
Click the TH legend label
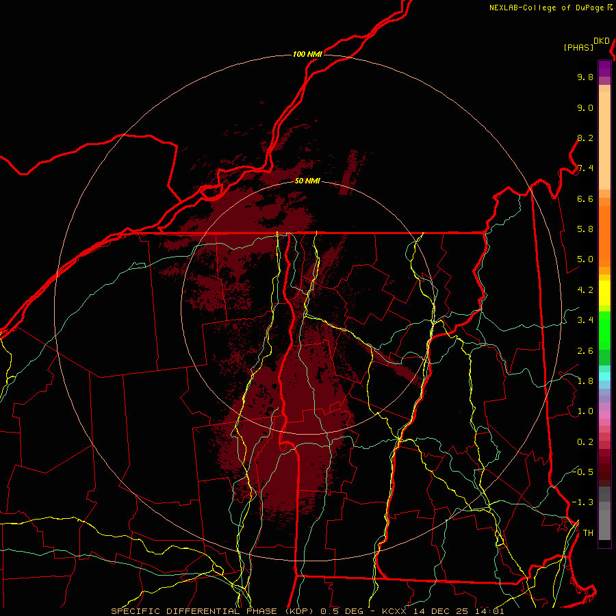coord(588,532)
